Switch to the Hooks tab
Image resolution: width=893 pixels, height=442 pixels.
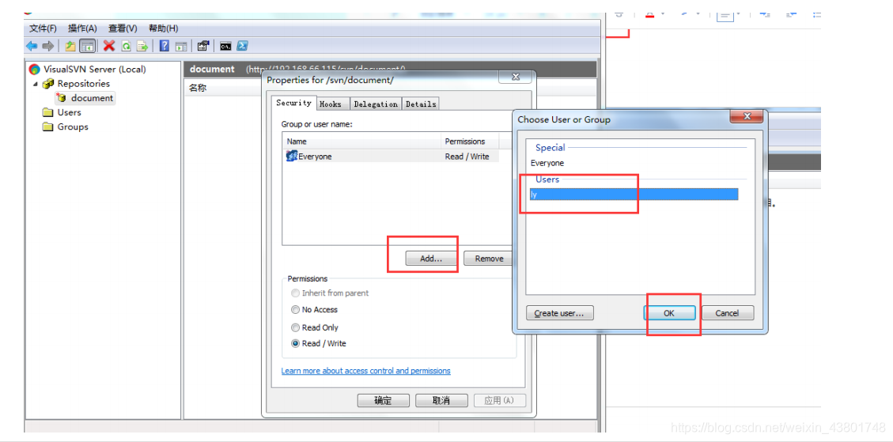pyautogui.click(x=331, y=104)
